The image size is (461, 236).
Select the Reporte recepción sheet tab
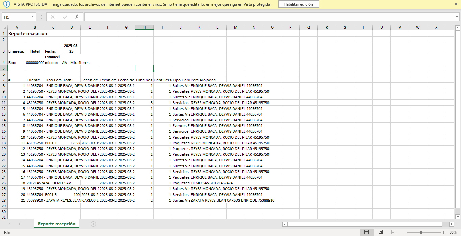[56, 224]
